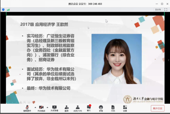Expand the side panel chevron on right edge
Screen dimensions: 170x114
(168, 60)
